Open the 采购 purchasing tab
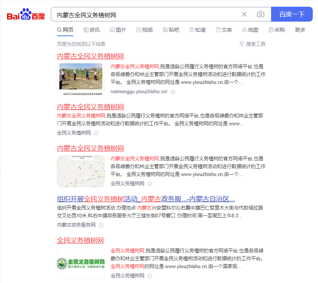318x283 pixels. tap(277, 30)
